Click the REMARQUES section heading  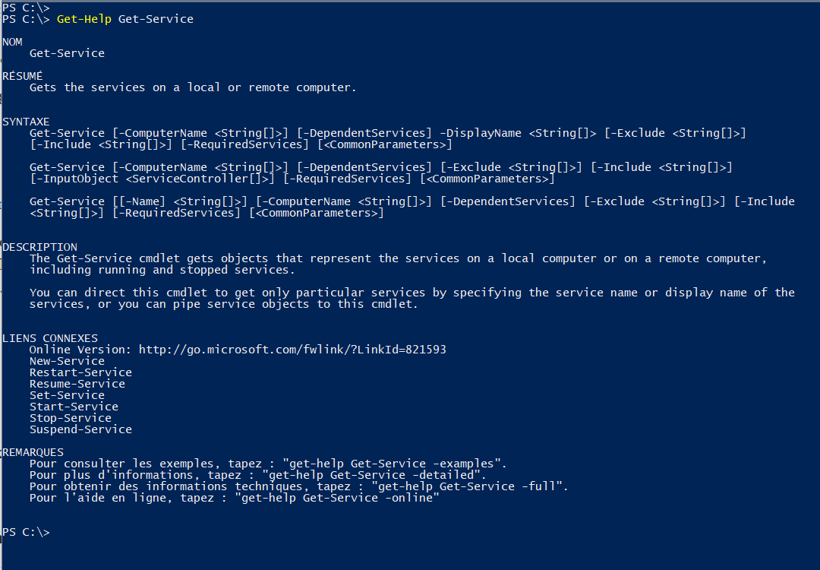coord(33,452)
